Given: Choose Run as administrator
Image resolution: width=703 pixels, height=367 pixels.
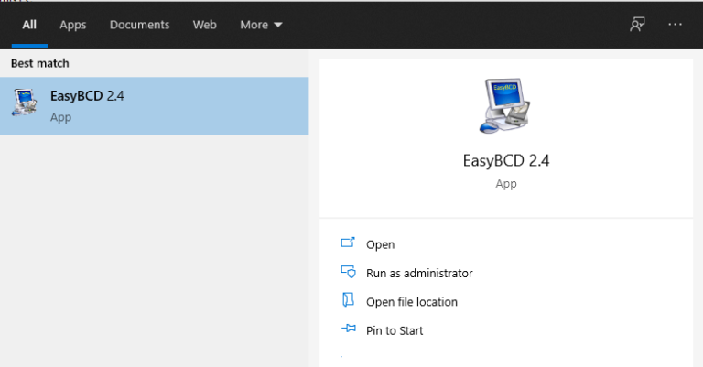Looking at the screenshot, I should pyautogui.click(x=419, y=274).
